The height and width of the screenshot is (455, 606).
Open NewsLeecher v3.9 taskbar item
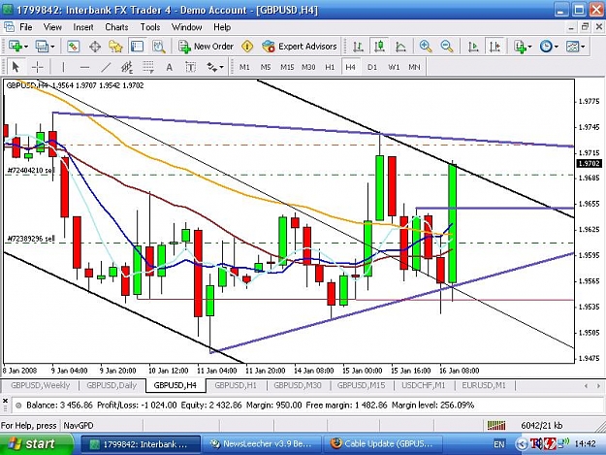pos(262,444)
